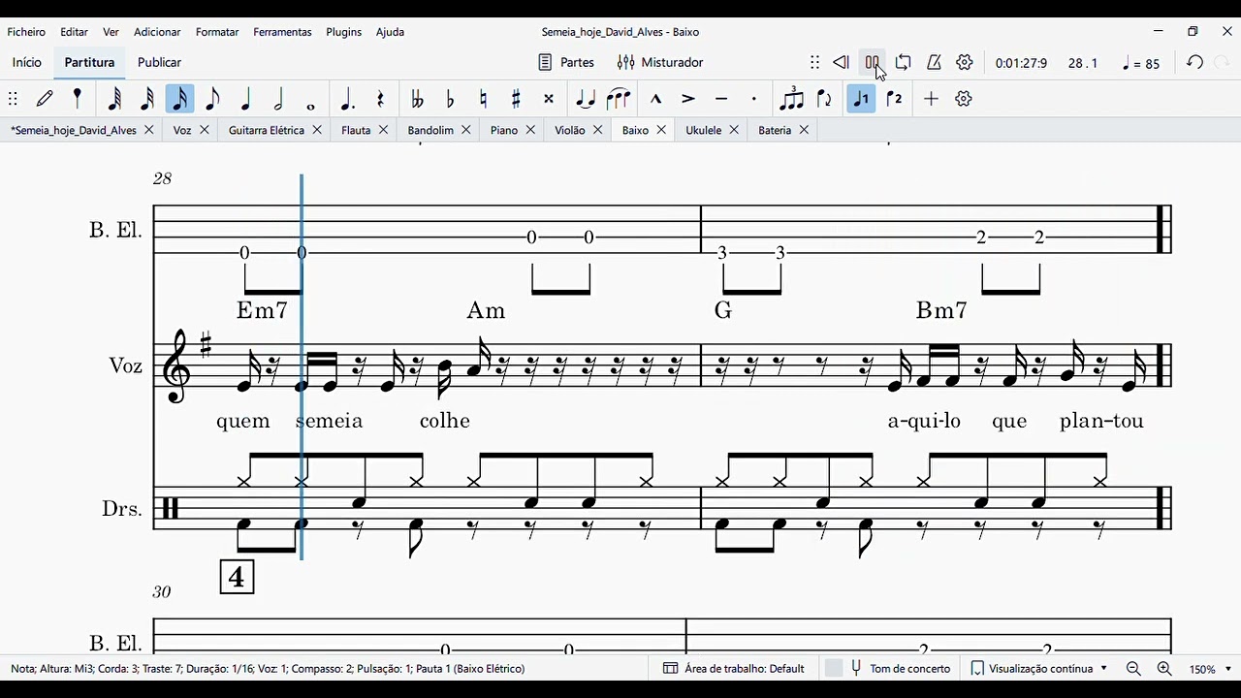Switch to the Piano part tab

click(504, 130)
